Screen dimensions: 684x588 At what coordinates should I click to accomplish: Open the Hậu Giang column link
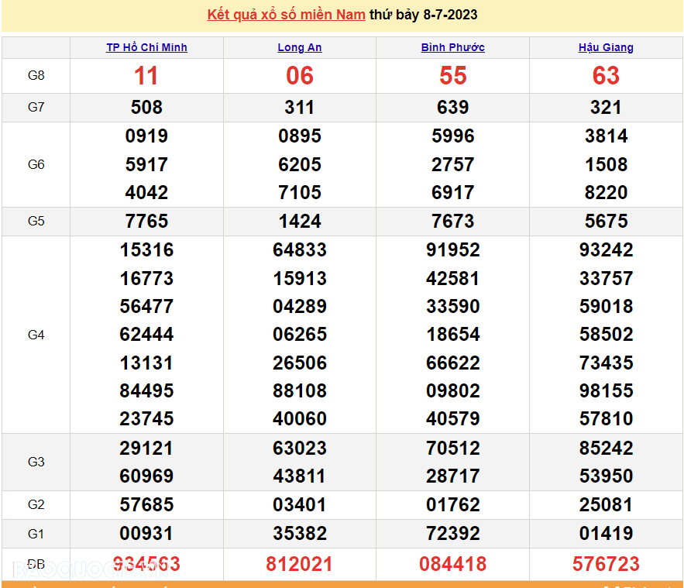pos(606,47)
